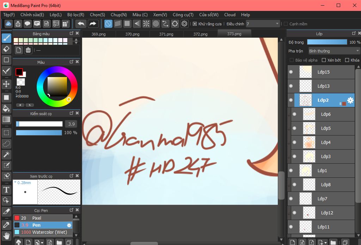The height and width of the screenshot is (245, 361).
Task: Select the rectangular Select tool
Action: click(x=6, y=133)
